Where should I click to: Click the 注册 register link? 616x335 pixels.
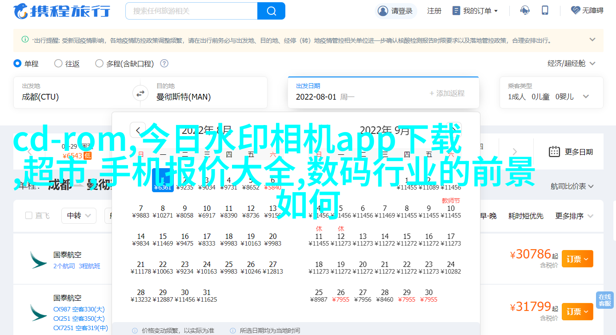[434, 11]
